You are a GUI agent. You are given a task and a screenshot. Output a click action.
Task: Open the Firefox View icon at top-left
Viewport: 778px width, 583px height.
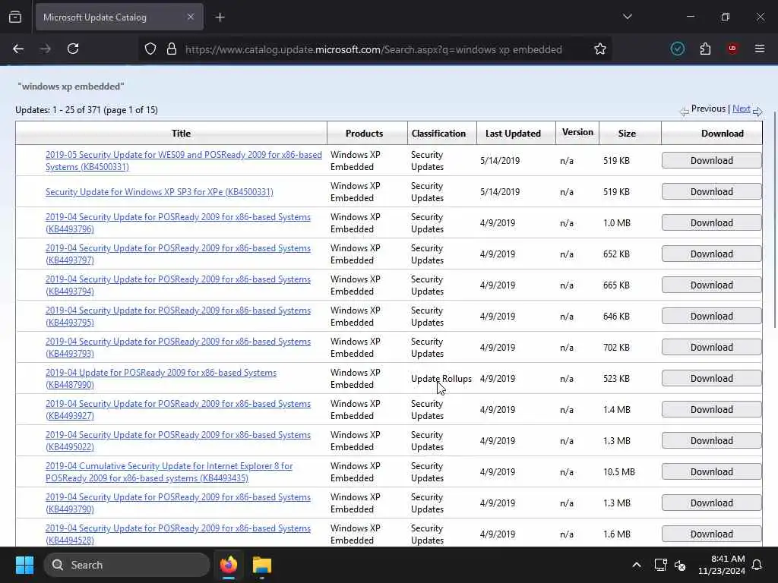[15, 17]
